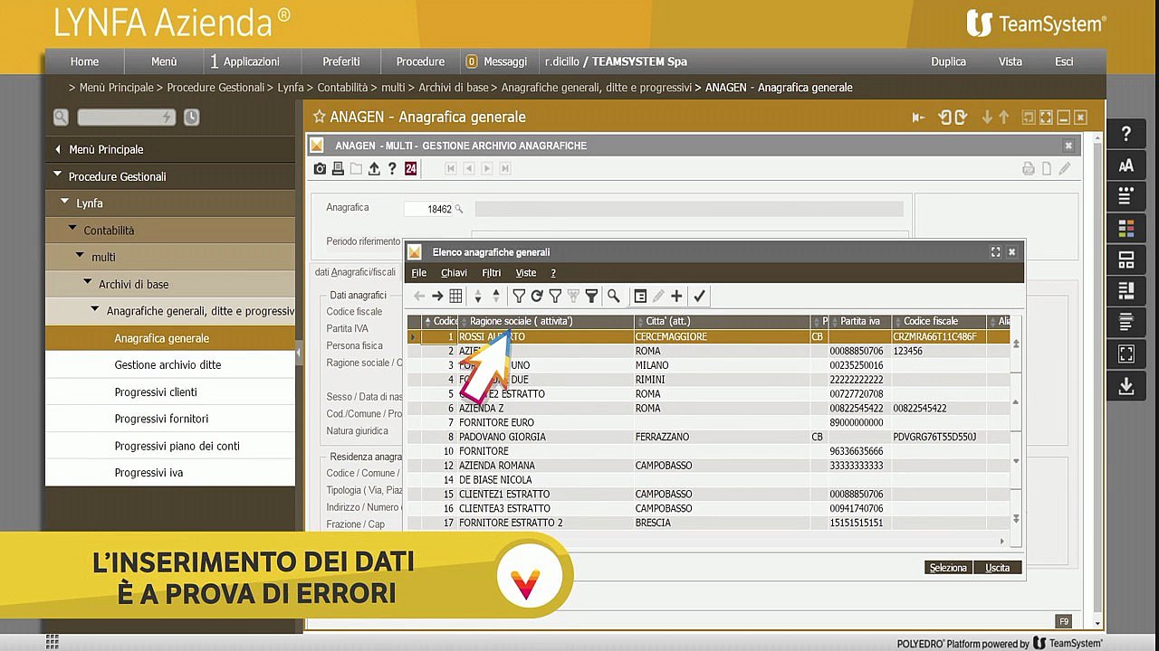Toggle fullscreen icon on right sidebar
This screenshot has width=1159, height=651.
pyautogui.click(x=1126, y=354)
